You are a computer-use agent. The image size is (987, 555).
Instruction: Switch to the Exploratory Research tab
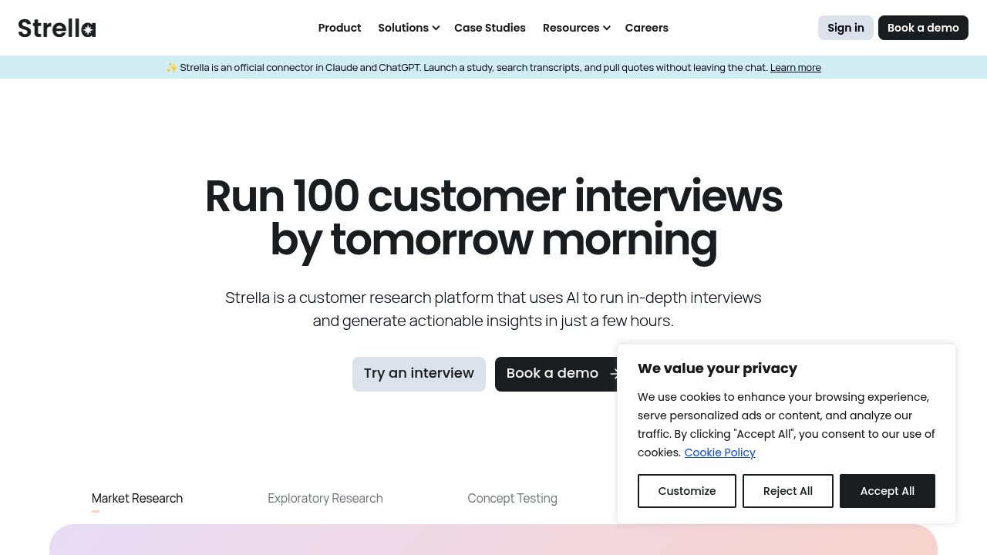[325, 499]
